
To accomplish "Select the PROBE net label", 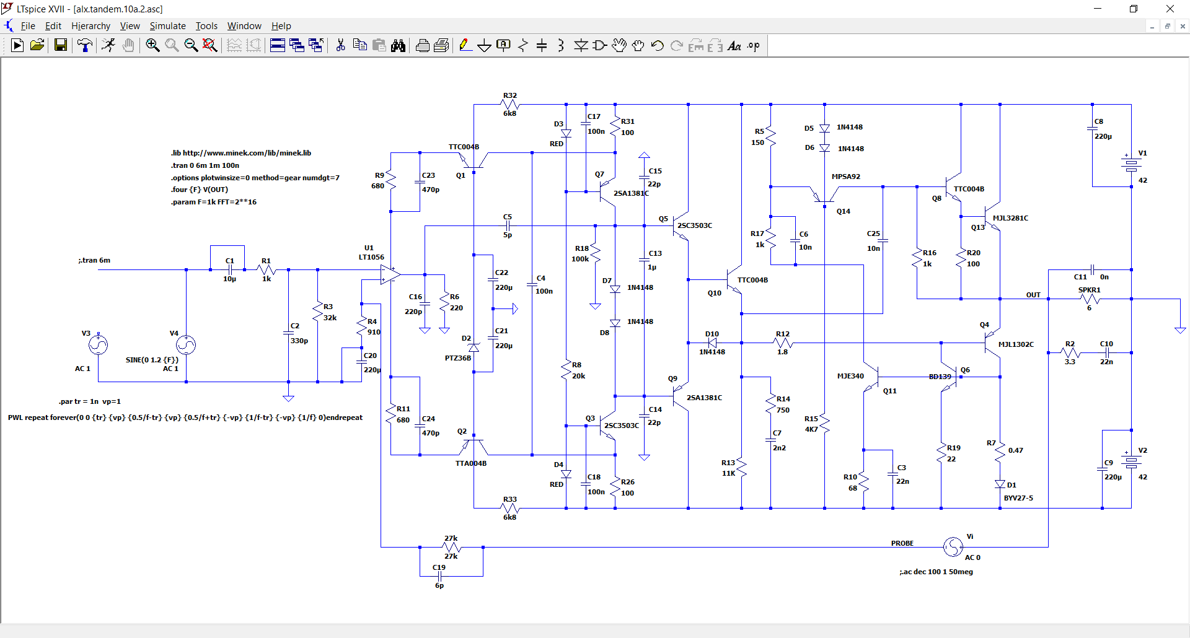I will (902, 543).
